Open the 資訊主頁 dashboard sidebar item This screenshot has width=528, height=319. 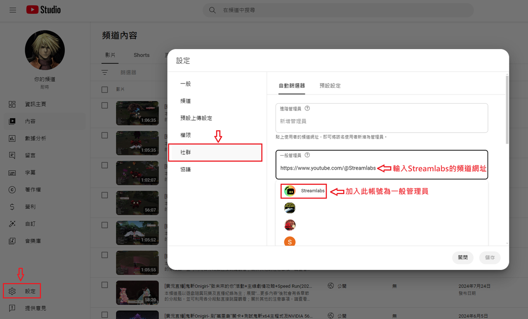pyautogui.click(x=45, y=104)
